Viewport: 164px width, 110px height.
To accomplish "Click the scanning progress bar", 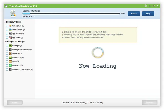I will [71, 14].
